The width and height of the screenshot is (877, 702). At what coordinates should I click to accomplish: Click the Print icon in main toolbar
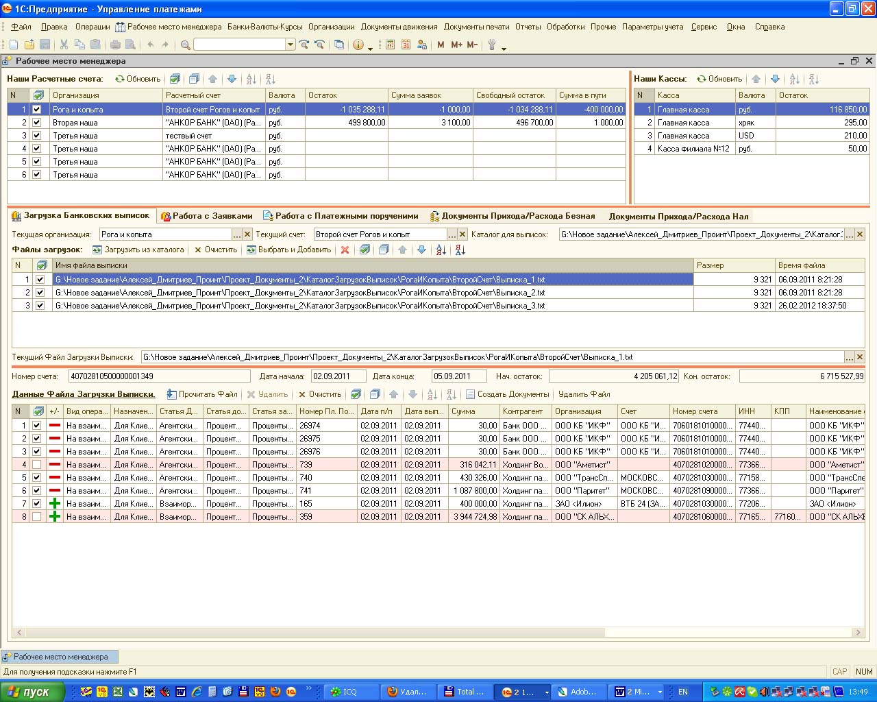click(x=115, y=45)
